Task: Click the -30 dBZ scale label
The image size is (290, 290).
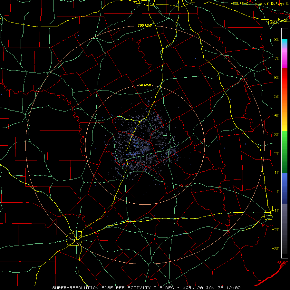Action: [x=275, y=248]
